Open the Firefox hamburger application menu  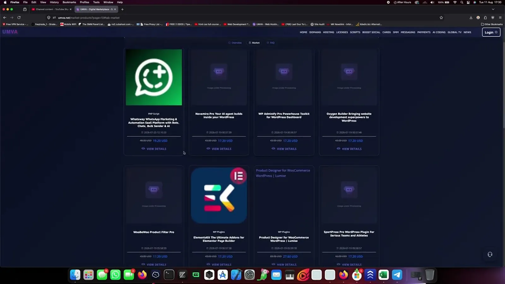500,18
